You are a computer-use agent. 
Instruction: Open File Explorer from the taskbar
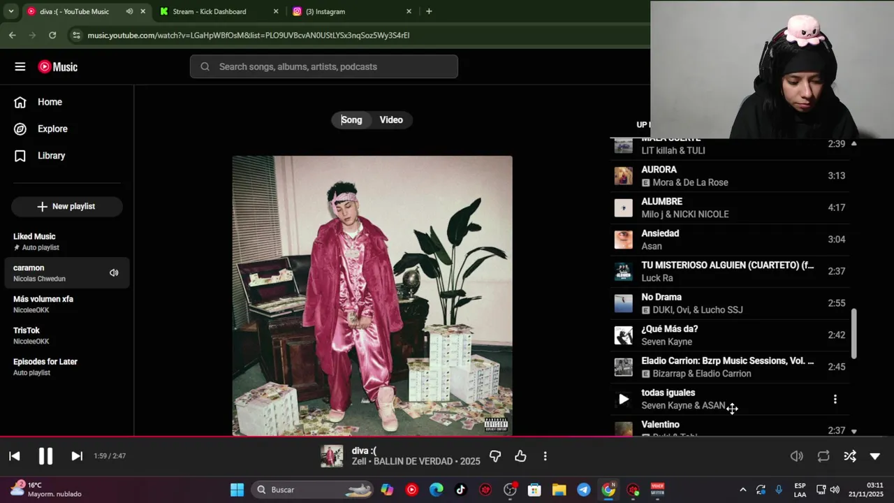tap(559, 490)
